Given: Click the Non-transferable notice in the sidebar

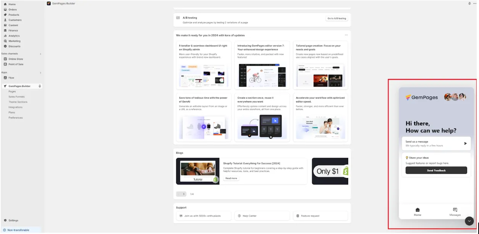Looking at the screenshot, I should (21, 230).
